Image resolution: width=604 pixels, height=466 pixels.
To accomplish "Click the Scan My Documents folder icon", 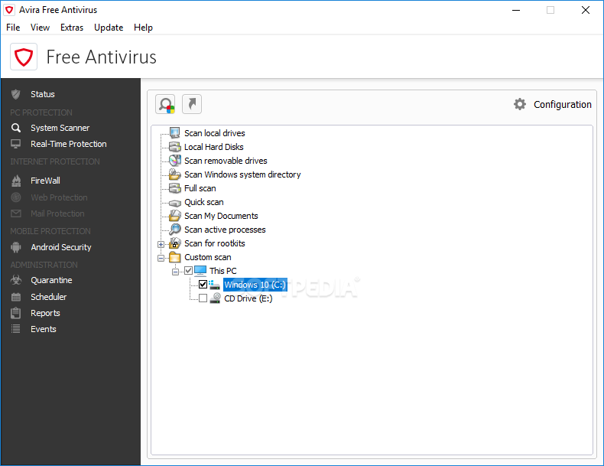I will [175, 216].
